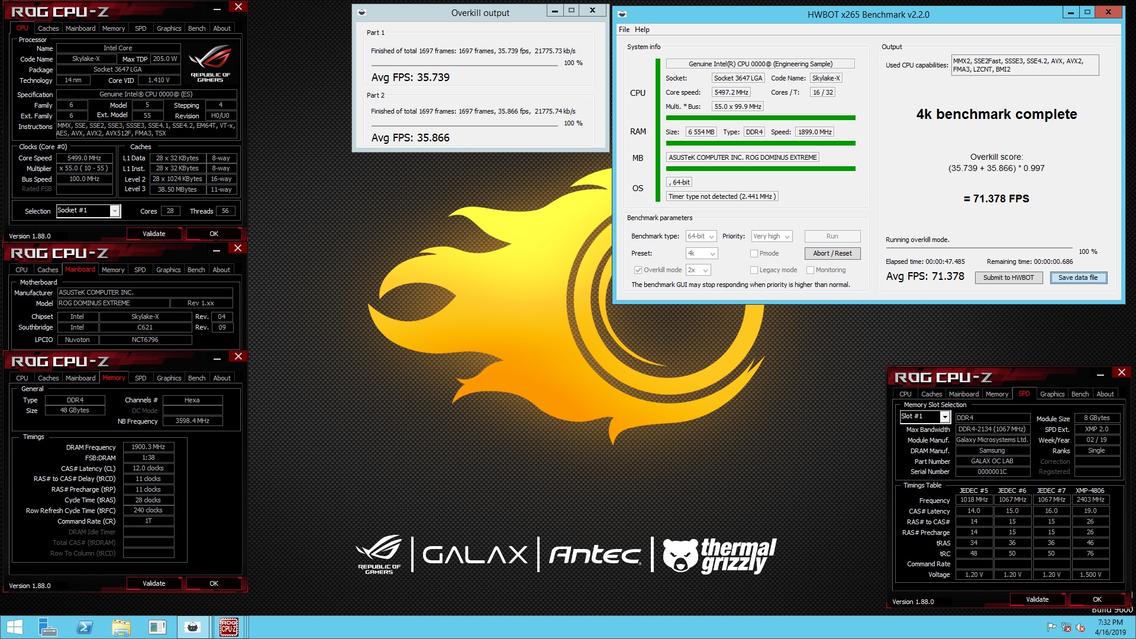Click the Avg FPS: 35.866 text
The width and height of the screenshot is (1136, 639).
410,138
